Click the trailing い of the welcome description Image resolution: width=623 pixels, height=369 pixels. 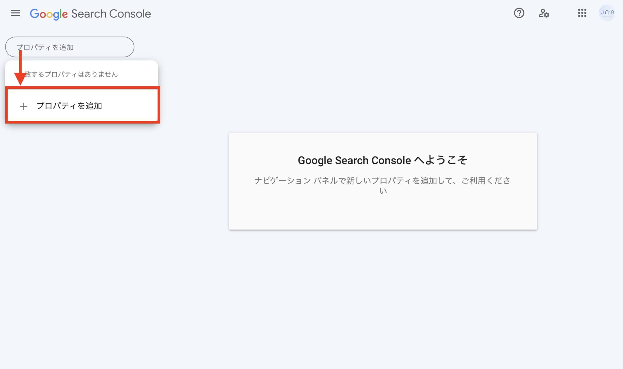coord(383,191)
